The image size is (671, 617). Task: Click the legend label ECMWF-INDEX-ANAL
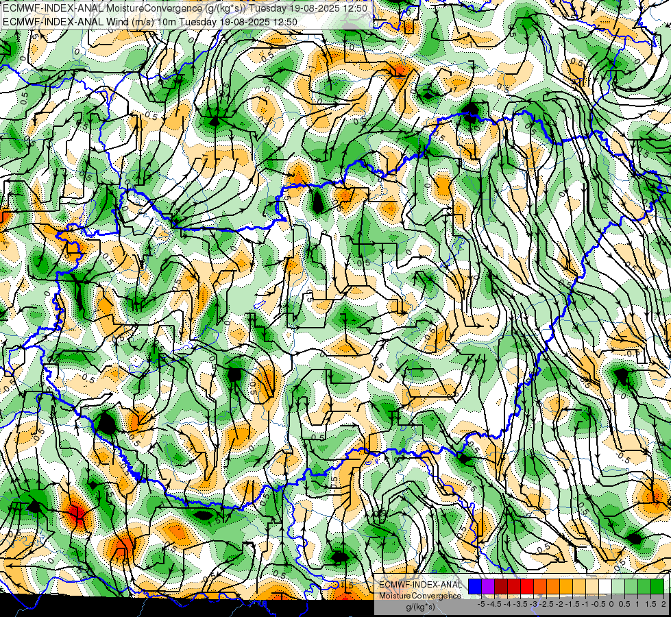tap(421, 585)
